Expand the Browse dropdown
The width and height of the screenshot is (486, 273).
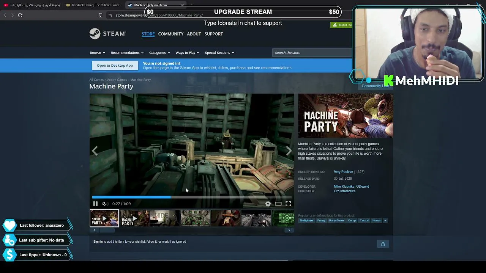click(97, 53)
